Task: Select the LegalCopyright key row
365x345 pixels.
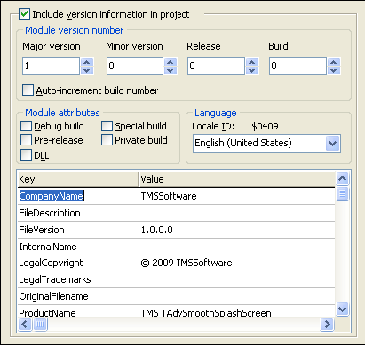Action: 78,263
